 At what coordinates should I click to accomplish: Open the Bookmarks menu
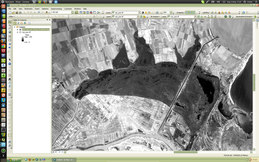[28, 9]
